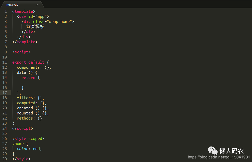Click the red color value in CSS

point(36,149)
